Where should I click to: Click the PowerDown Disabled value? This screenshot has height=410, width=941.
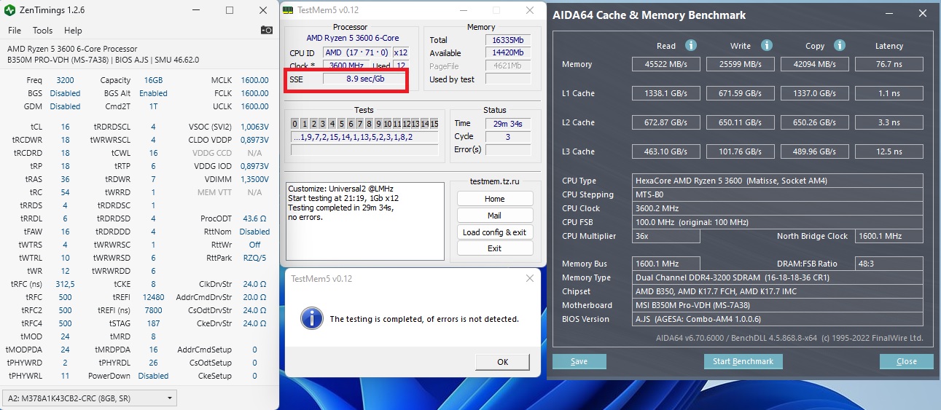pyautogui.click(x=153, y=376)
